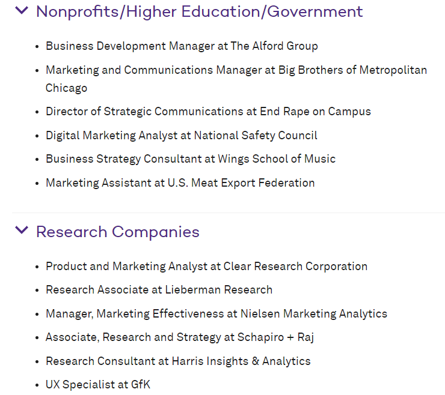This screenshot has height=395, width=445.
Task: Click UX Specialist at GfK entry
Action: point(98,385)
